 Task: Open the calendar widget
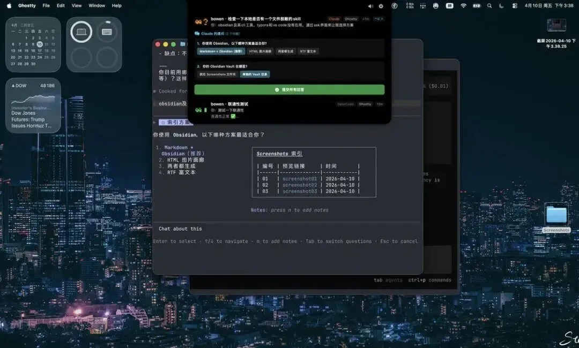(33, 44)
